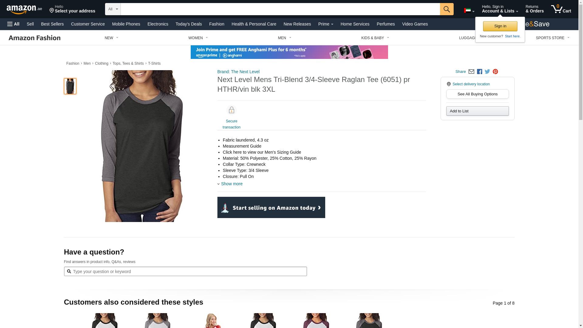
Task: Click the Amazon.ae logo
Action: 24,9
